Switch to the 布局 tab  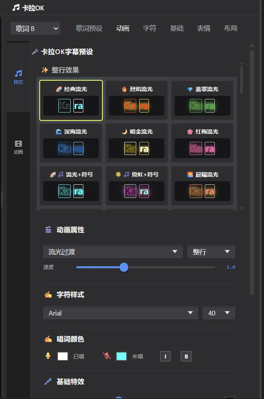(231, 28)
